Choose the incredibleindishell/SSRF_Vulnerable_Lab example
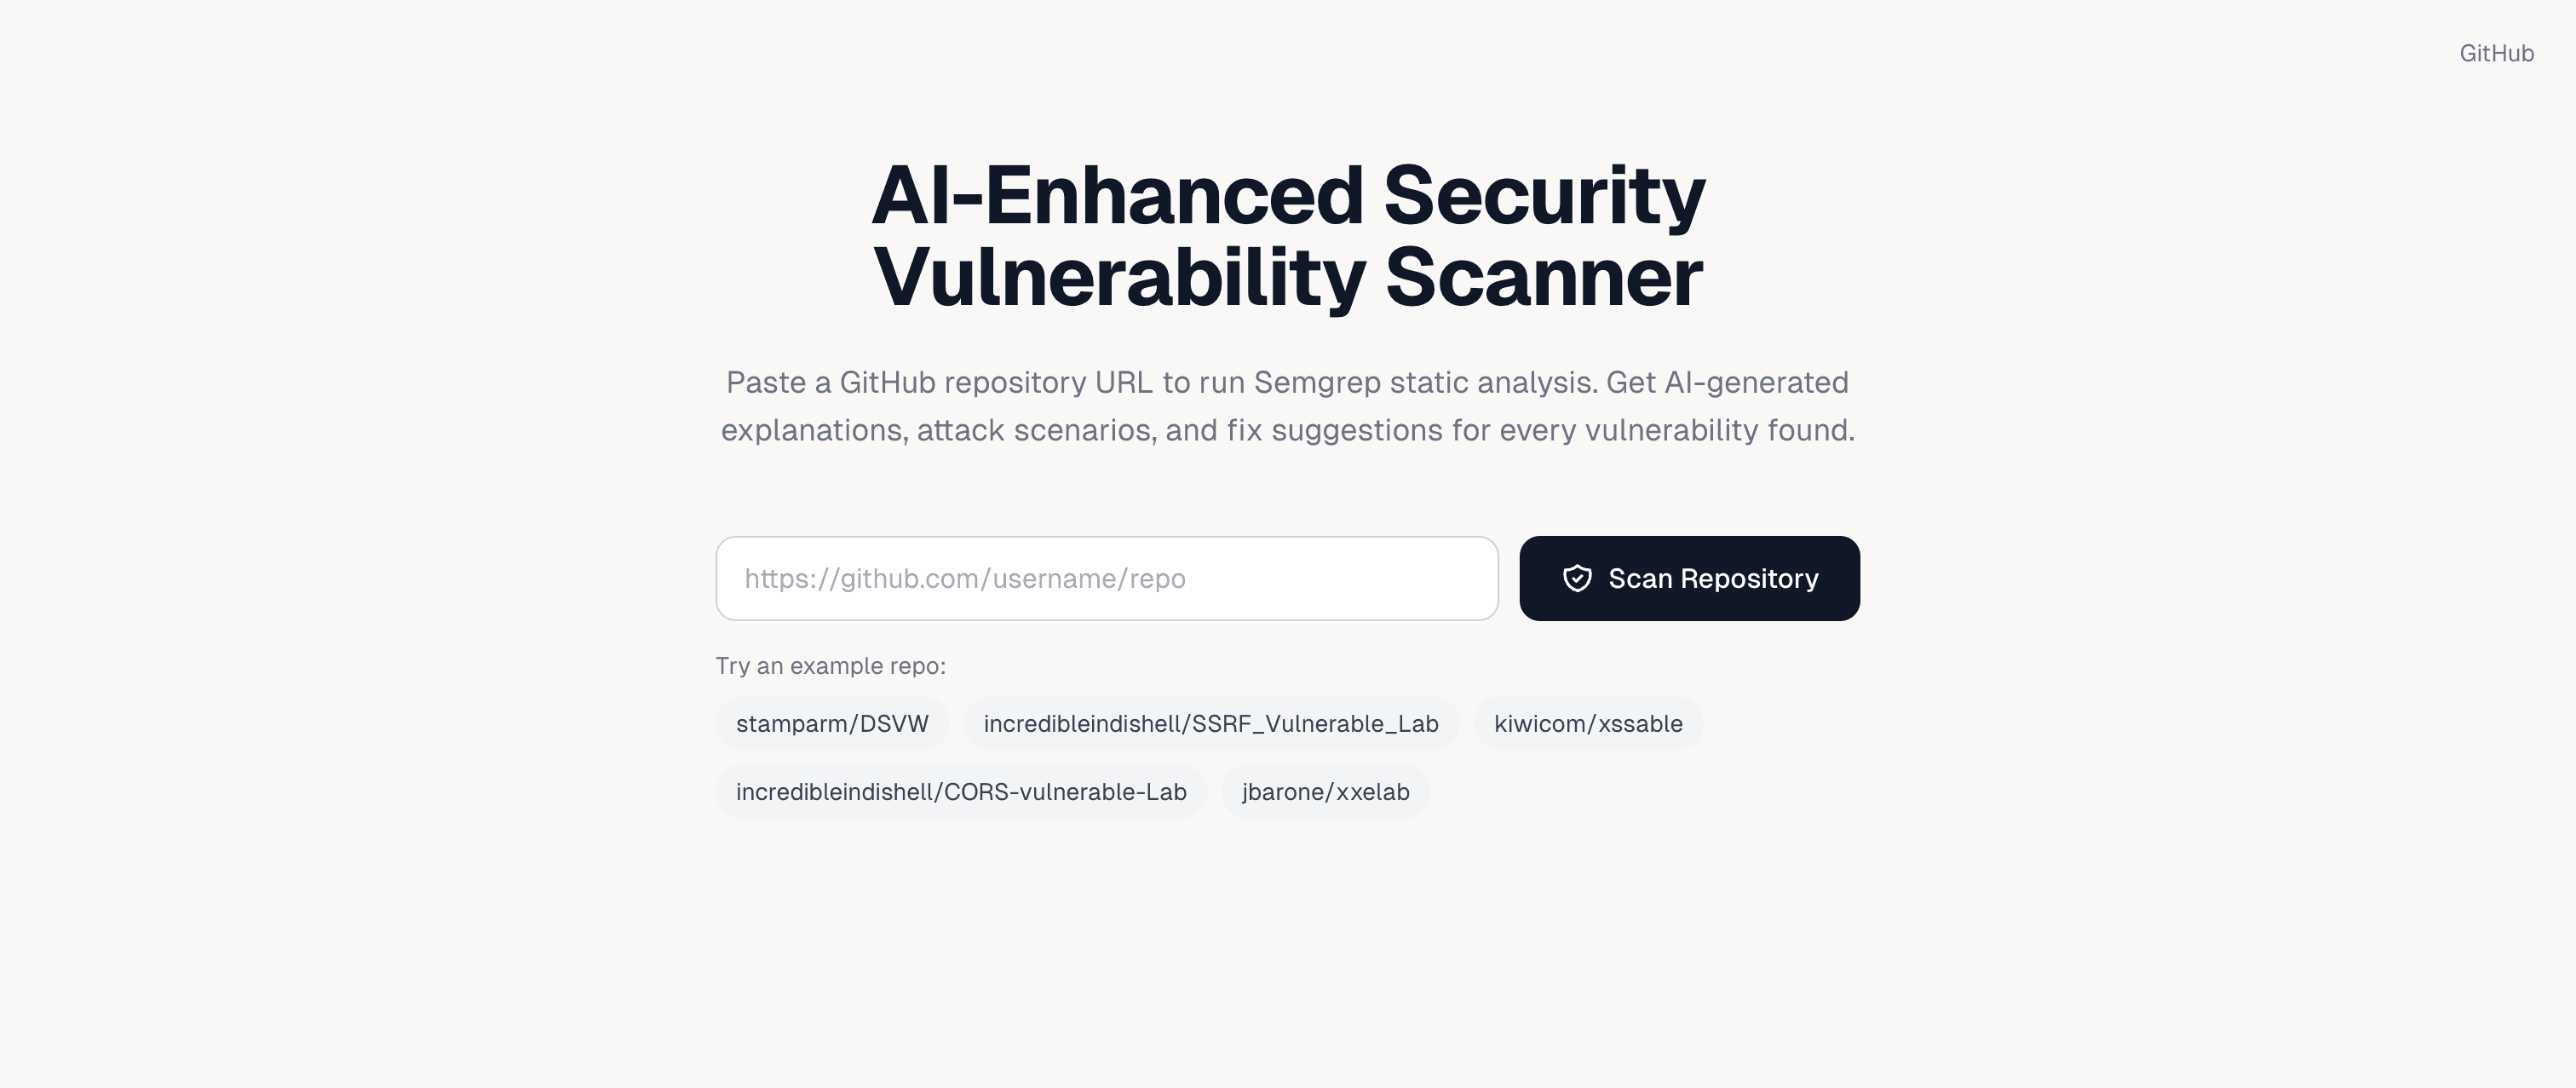Image resolution: width=2576 pixels, height=1088 pixels. tap(1212, 723)
